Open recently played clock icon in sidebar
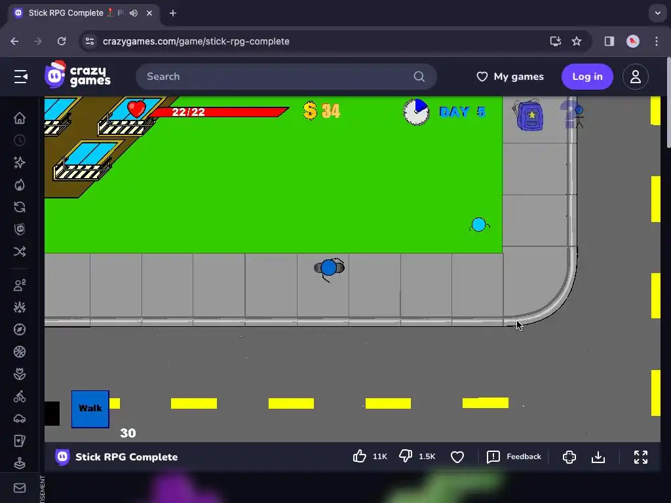Image resolution: width=671 pixels, height=503 pixels. 20,140
